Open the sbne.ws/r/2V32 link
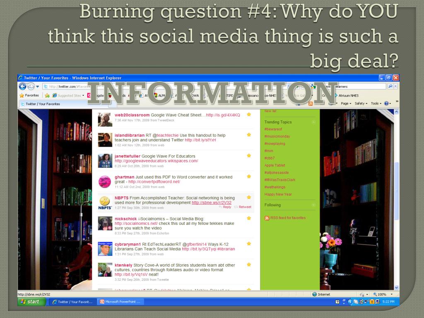 coord(212,202)
